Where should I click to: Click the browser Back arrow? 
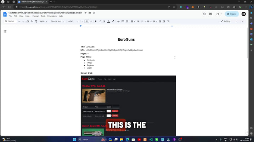point(4,7)
